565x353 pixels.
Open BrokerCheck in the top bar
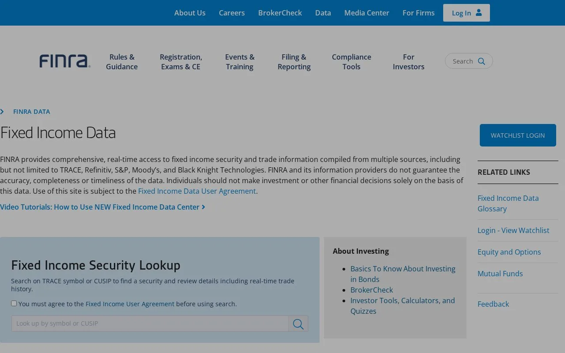pos(280,13)
